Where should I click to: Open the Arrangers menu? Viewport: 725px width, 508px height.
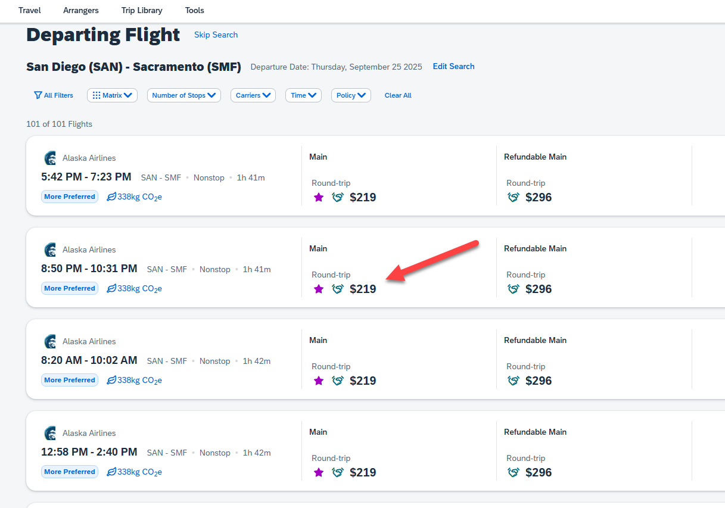click(81, 10)
